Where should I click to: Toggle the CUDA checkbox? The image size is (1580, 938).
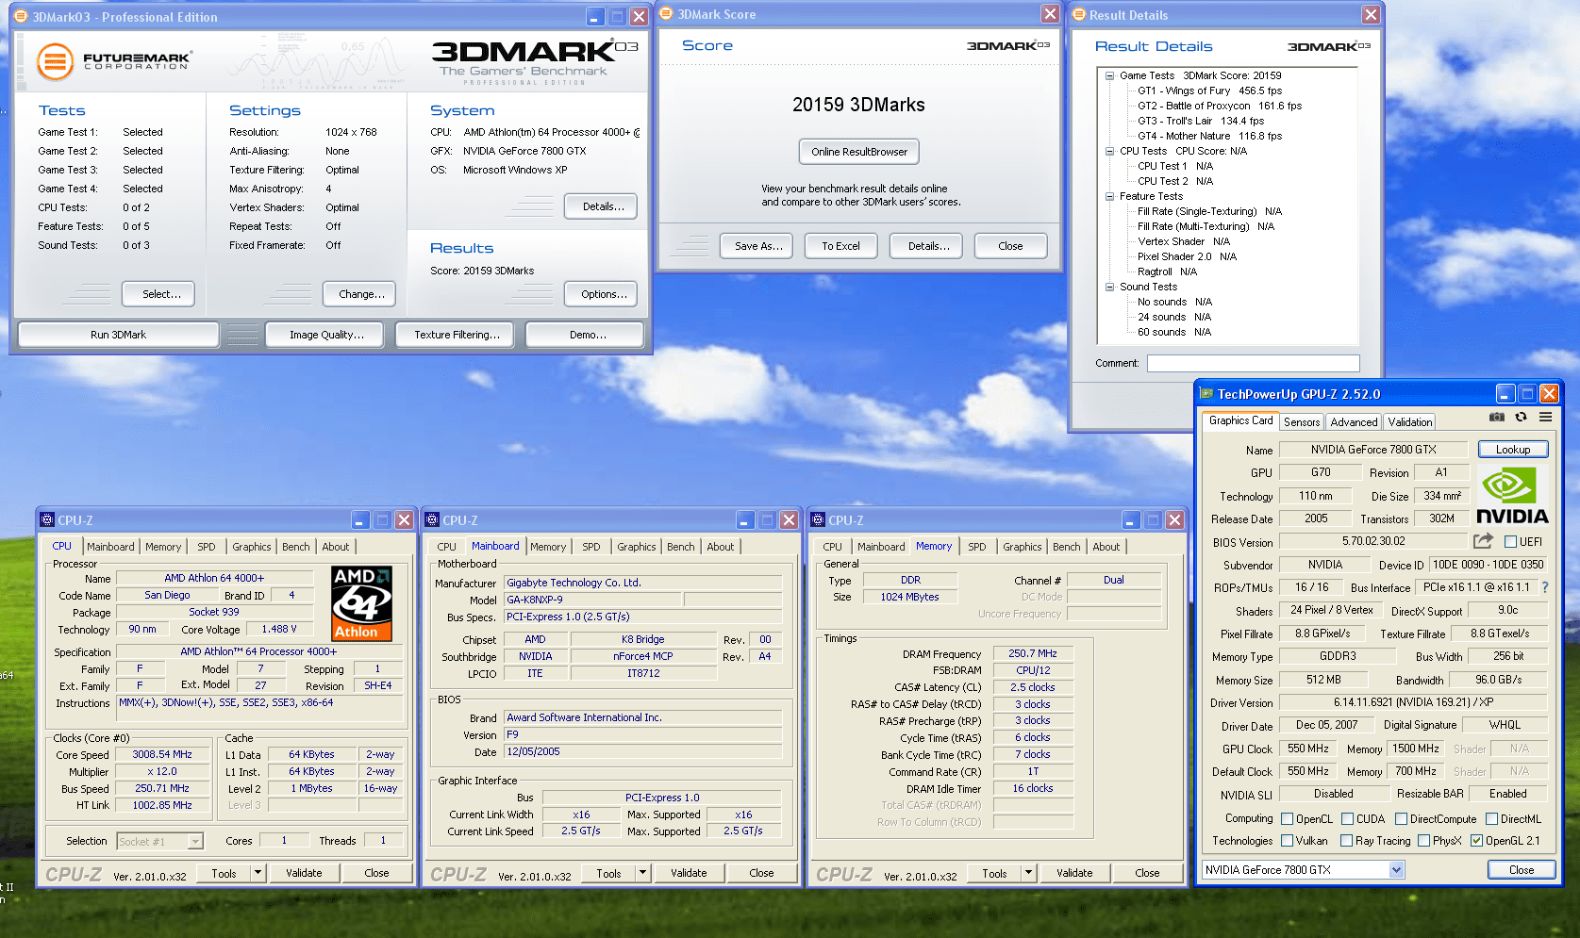[x=1347, y=819]
